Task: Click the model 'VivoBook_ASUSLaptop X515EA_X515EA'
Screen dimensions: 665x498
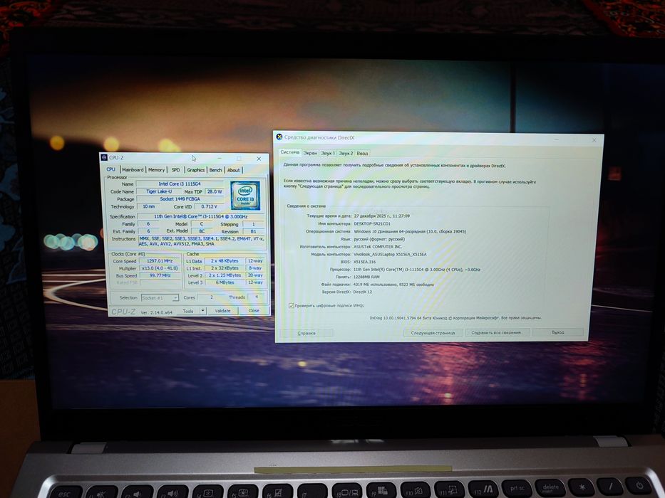Action: [x=390, y=254]
